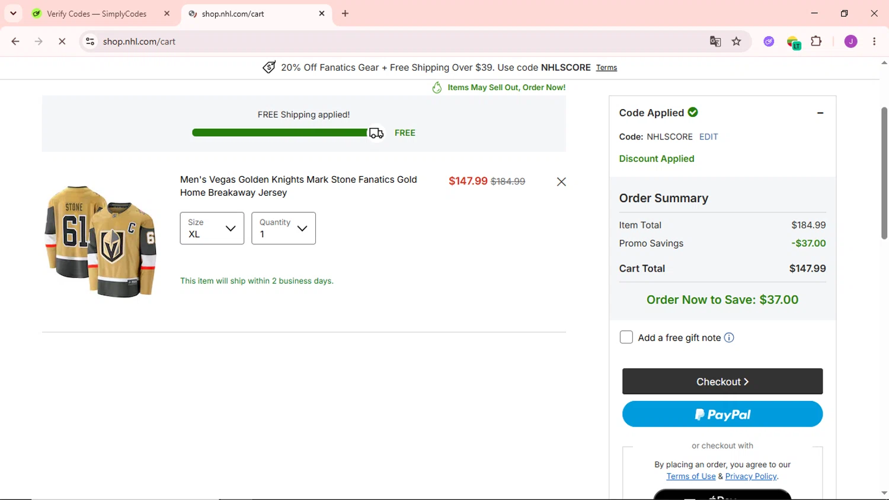Screen dimensions: 889x500
Task: Click the green code applied checkmark
Action: click(x=693, y=112)
